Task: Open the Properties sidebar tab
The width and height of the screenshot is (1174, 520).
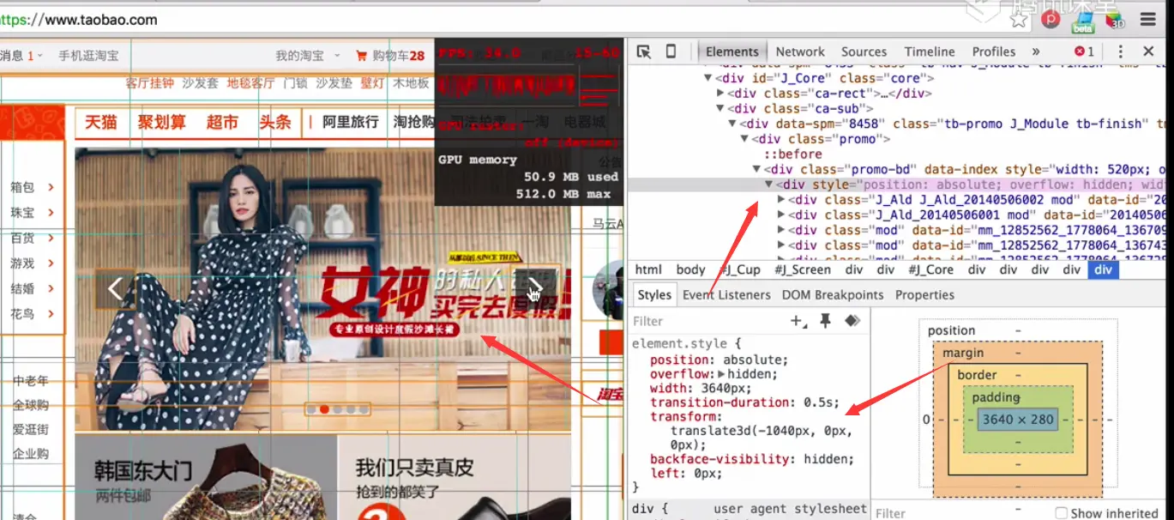Action: click(x=924, y=294)
